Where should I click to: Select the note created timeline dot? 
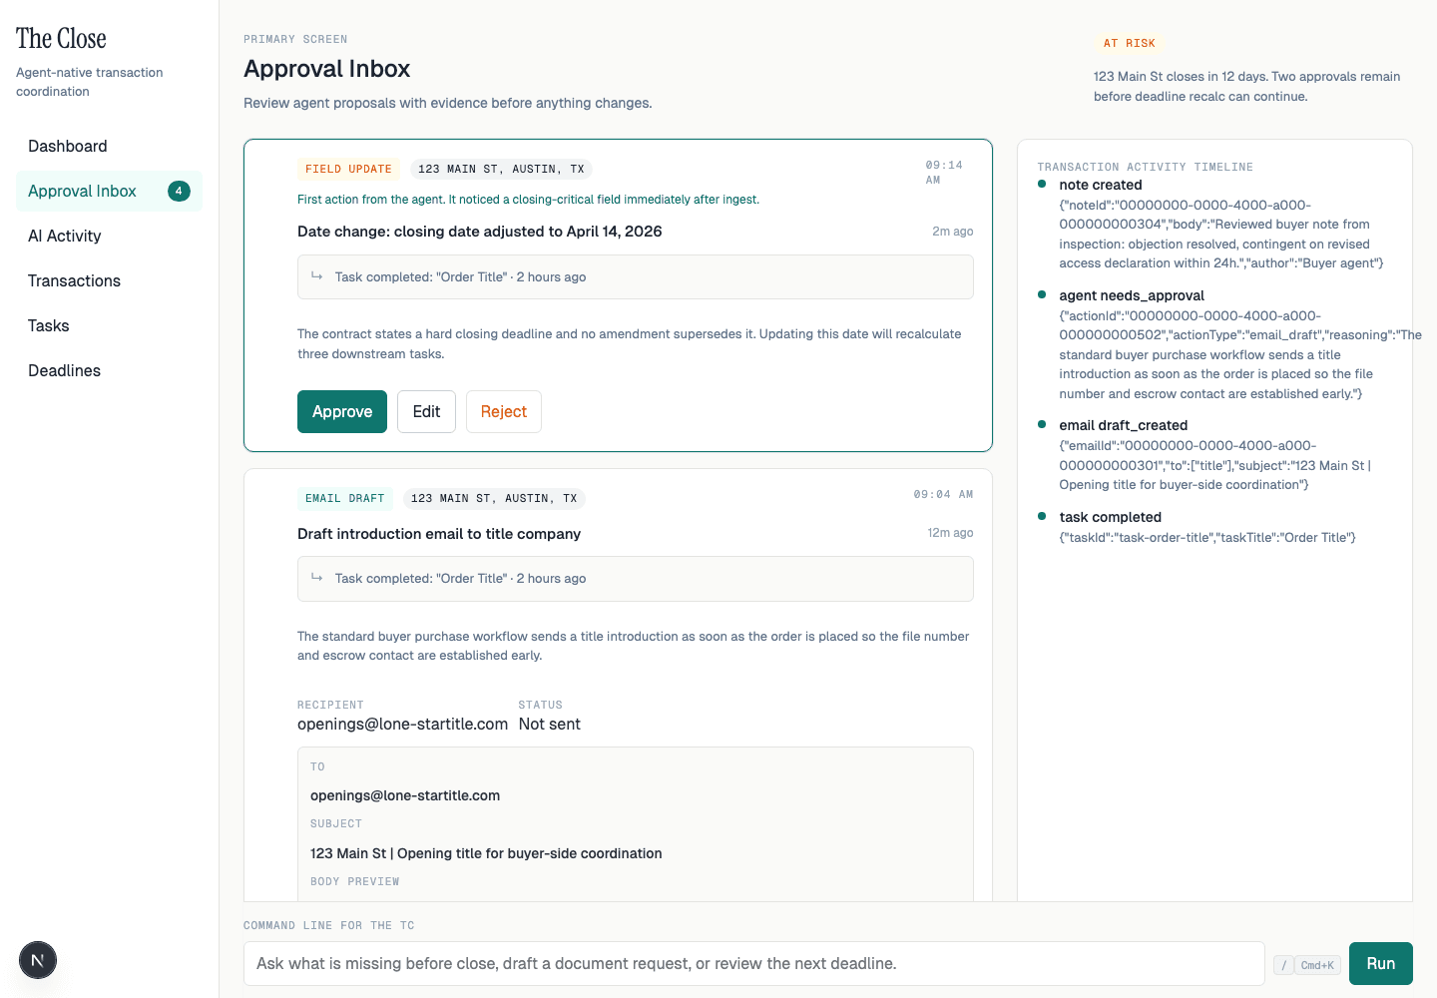click(x=1044, y=185)
